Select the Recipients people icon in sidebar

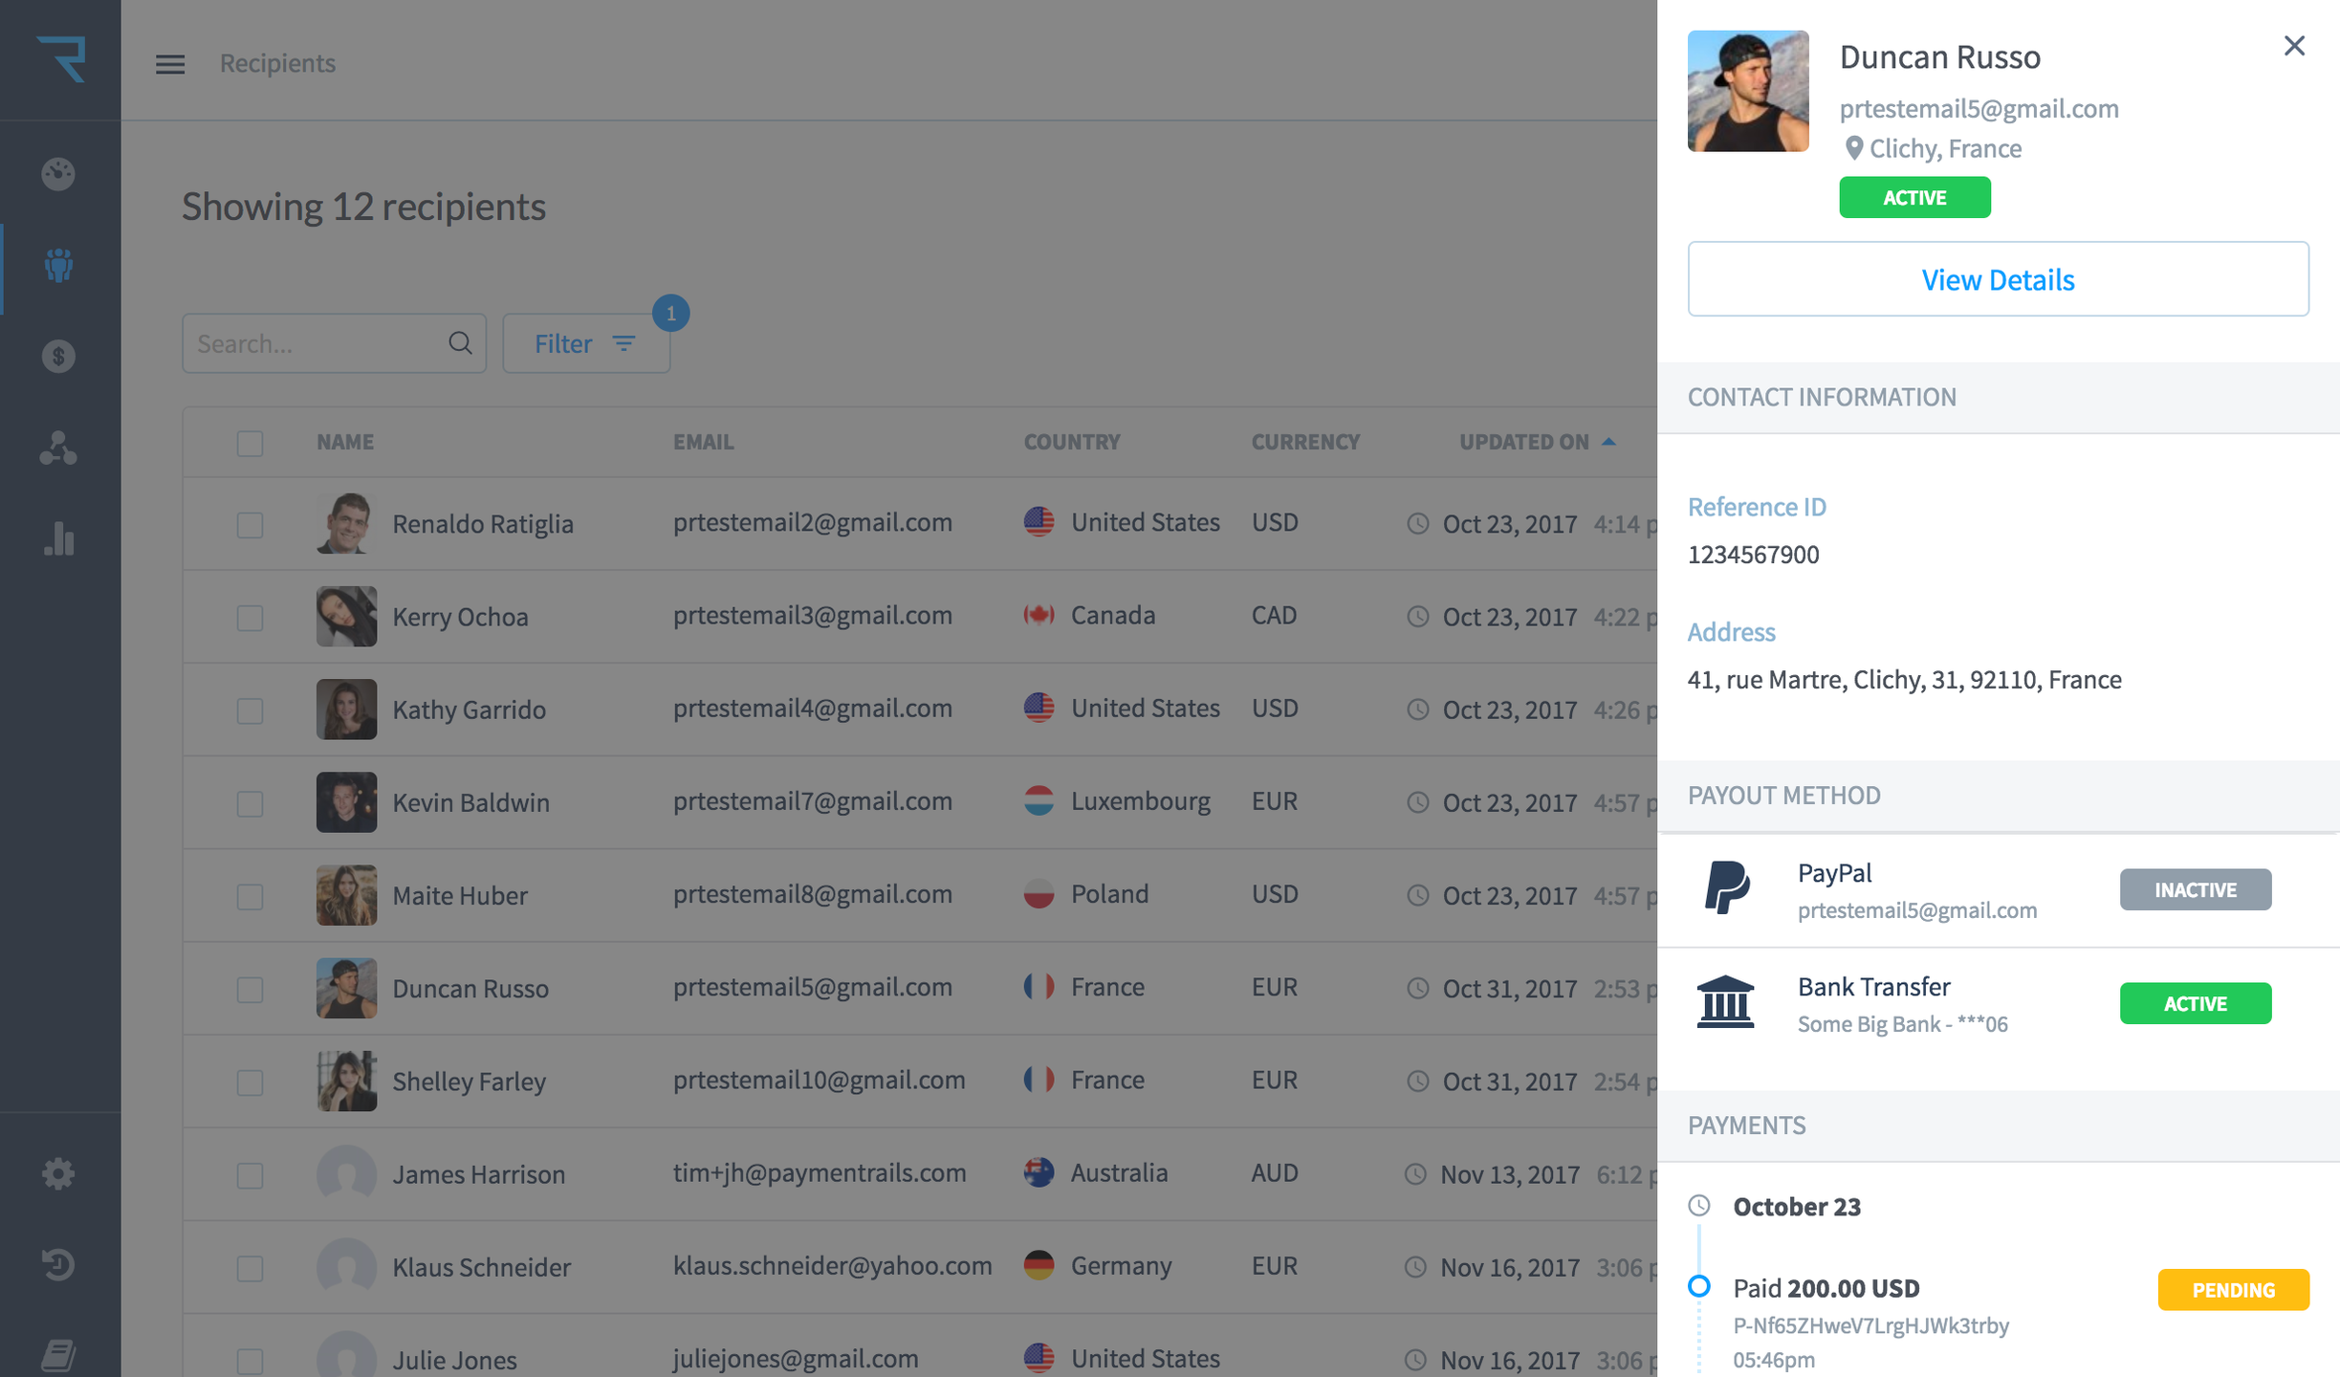click(x=58, y=265)
